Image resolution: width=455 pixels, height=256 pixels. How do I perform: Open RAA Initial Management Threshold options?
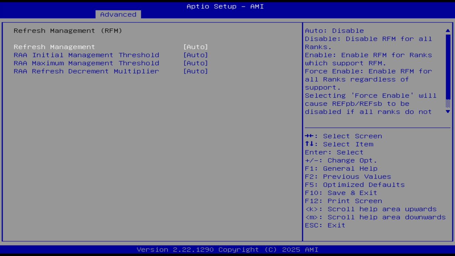click(x=196, y=55)
